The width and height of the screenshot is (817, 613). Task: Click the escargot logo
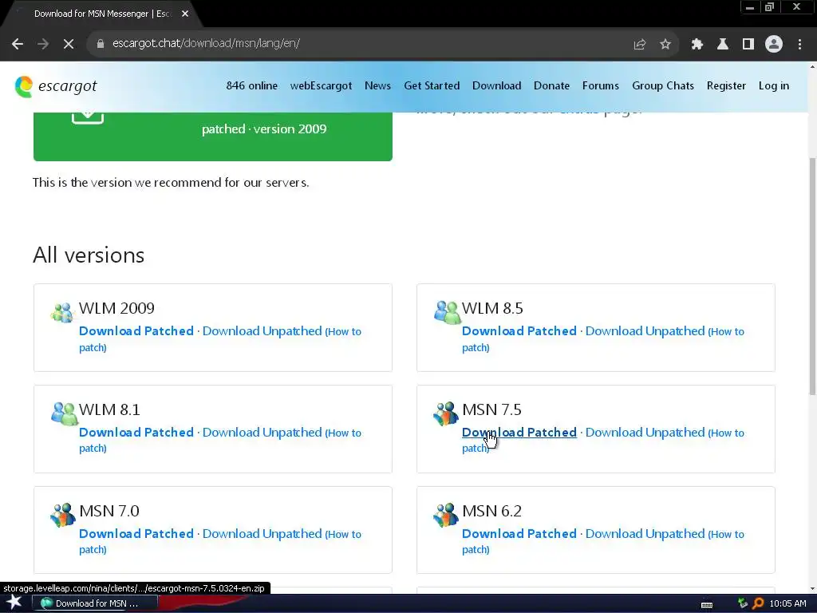[56, 86]
